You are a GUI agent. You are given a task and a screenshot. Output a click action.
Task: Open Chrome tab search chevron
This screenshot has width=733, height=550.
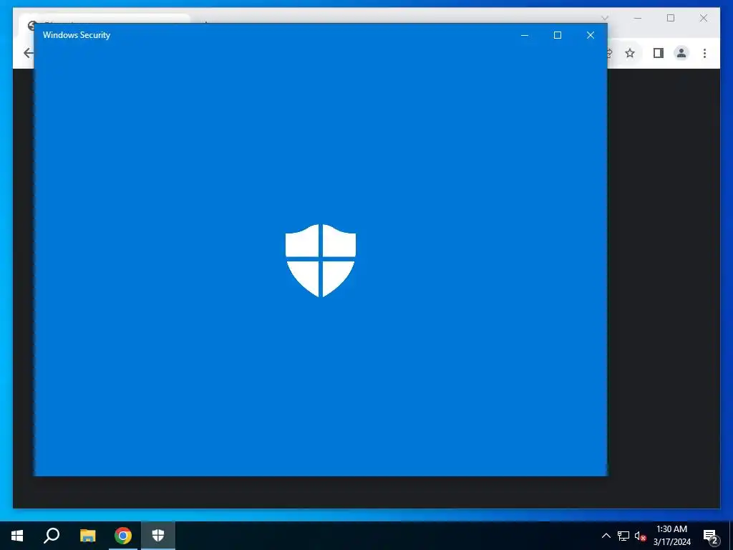click(x=605, y=18)
